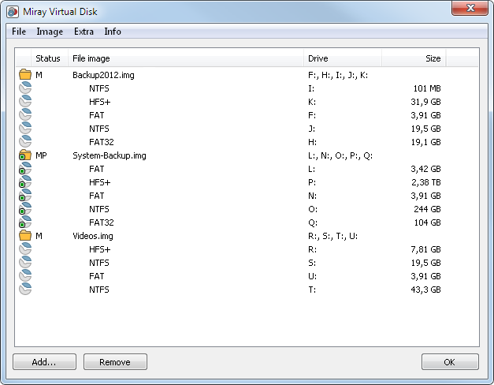This screenshot has height=385, width=494.
Task: Click the size value '31,9 GB'
Action: click(425, 102)
